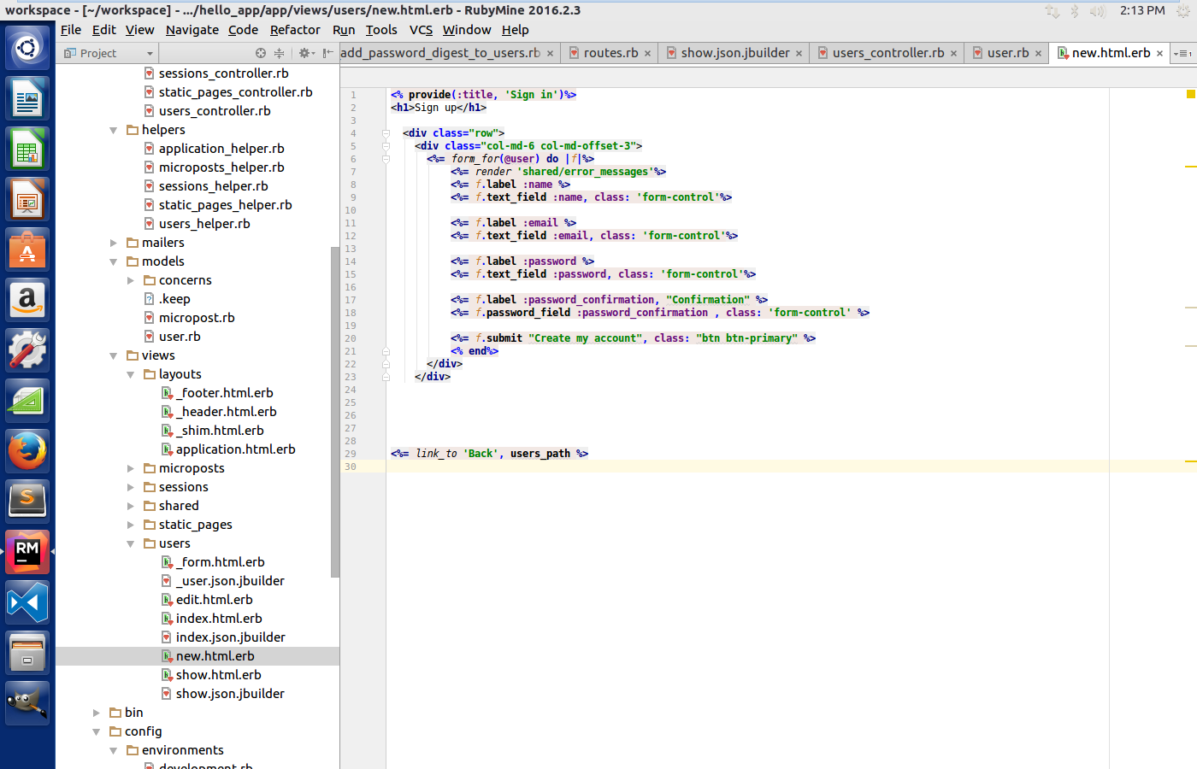Open System Settings wrench icon

click(27, 350)
